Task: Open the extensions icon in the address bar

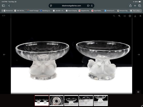Action: coord(88,6)
